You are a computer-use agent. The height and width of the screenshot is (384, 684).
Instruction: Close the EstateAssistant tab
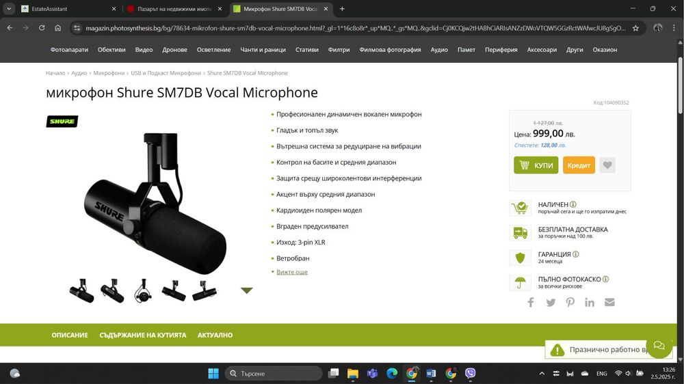click(114, 9)
